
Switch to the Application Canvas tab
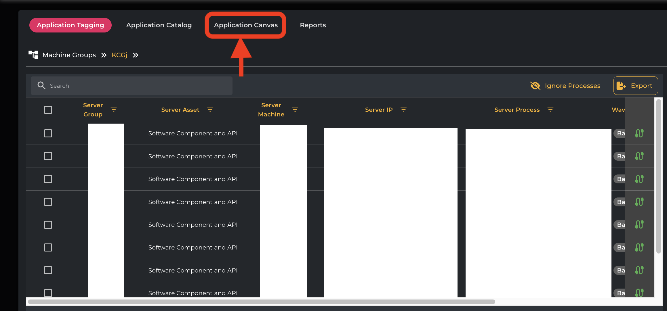click(246, 25)
